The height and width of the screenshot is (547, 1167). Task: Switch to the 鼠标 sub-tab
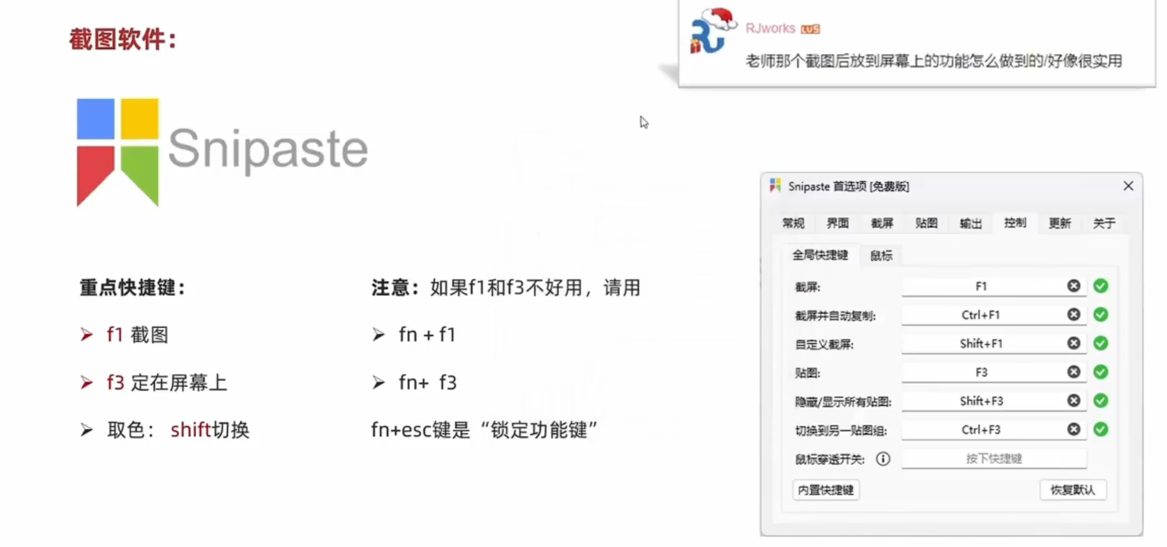pyautogui.click(x=880, y=255)
